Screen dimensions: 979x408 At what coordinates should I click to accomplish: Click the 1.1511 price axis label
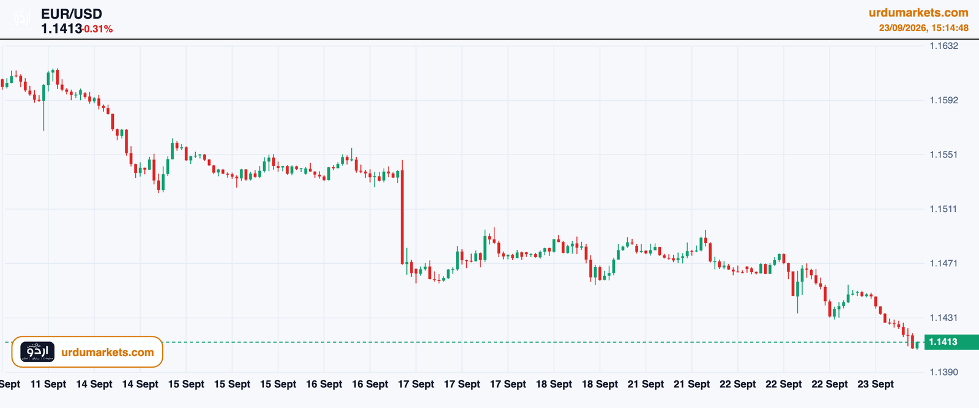click(x=944, y=209)
